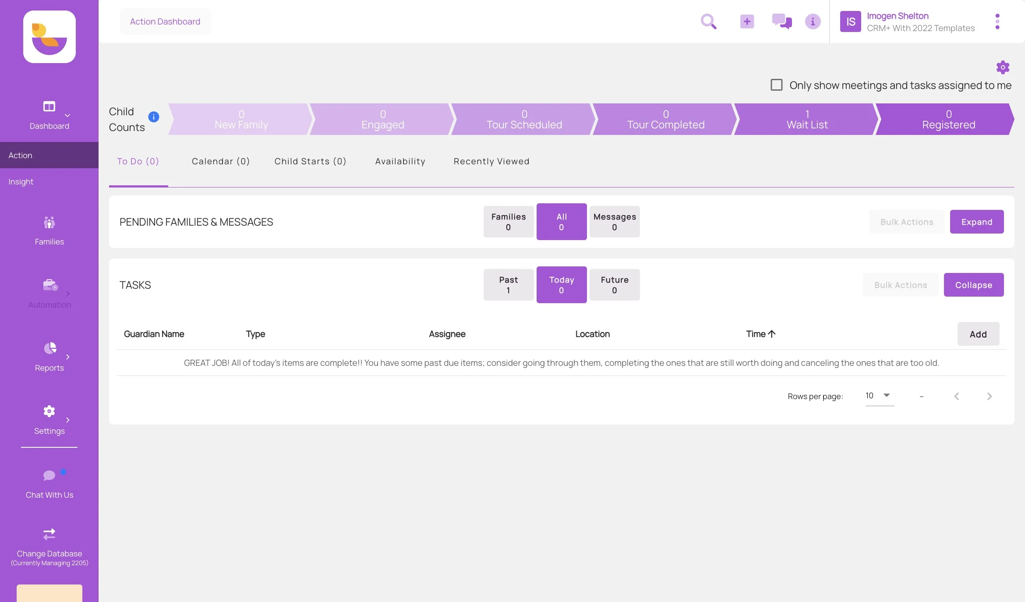Open the messages chat bubbles icon

(x=782, y=21)
